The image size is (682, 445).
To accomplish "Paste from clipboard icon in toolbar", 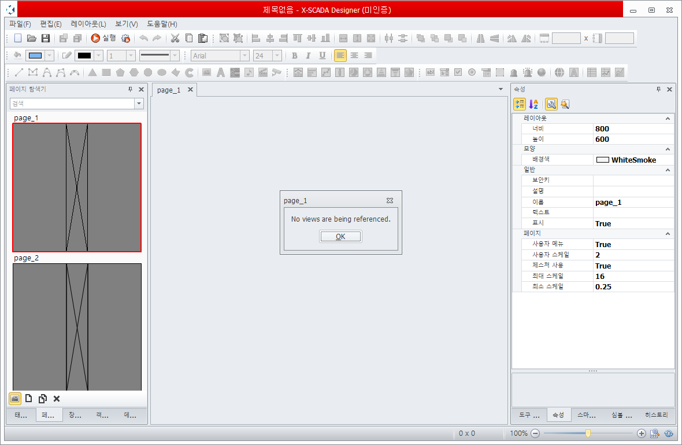I will click(x=203, y=38).
